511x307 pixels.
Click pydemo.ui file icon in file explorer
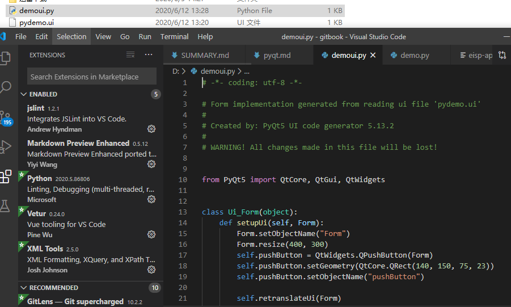click(12, 22)
